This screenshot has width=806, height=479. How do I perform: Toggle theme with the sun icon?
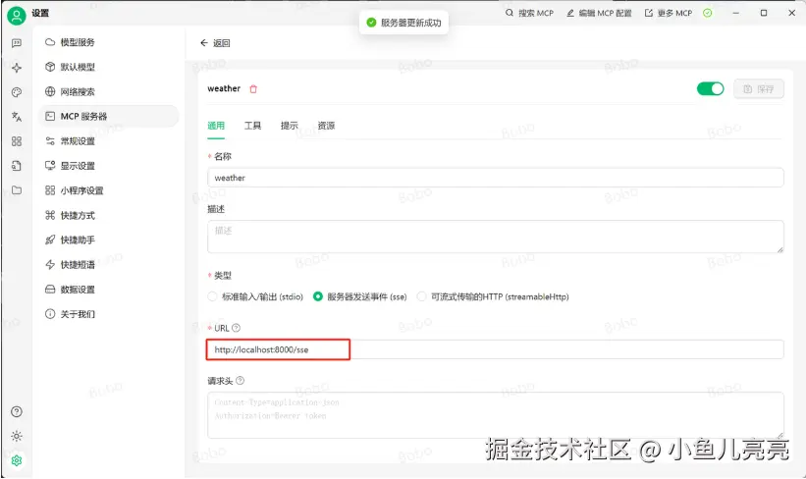(17, 437)
